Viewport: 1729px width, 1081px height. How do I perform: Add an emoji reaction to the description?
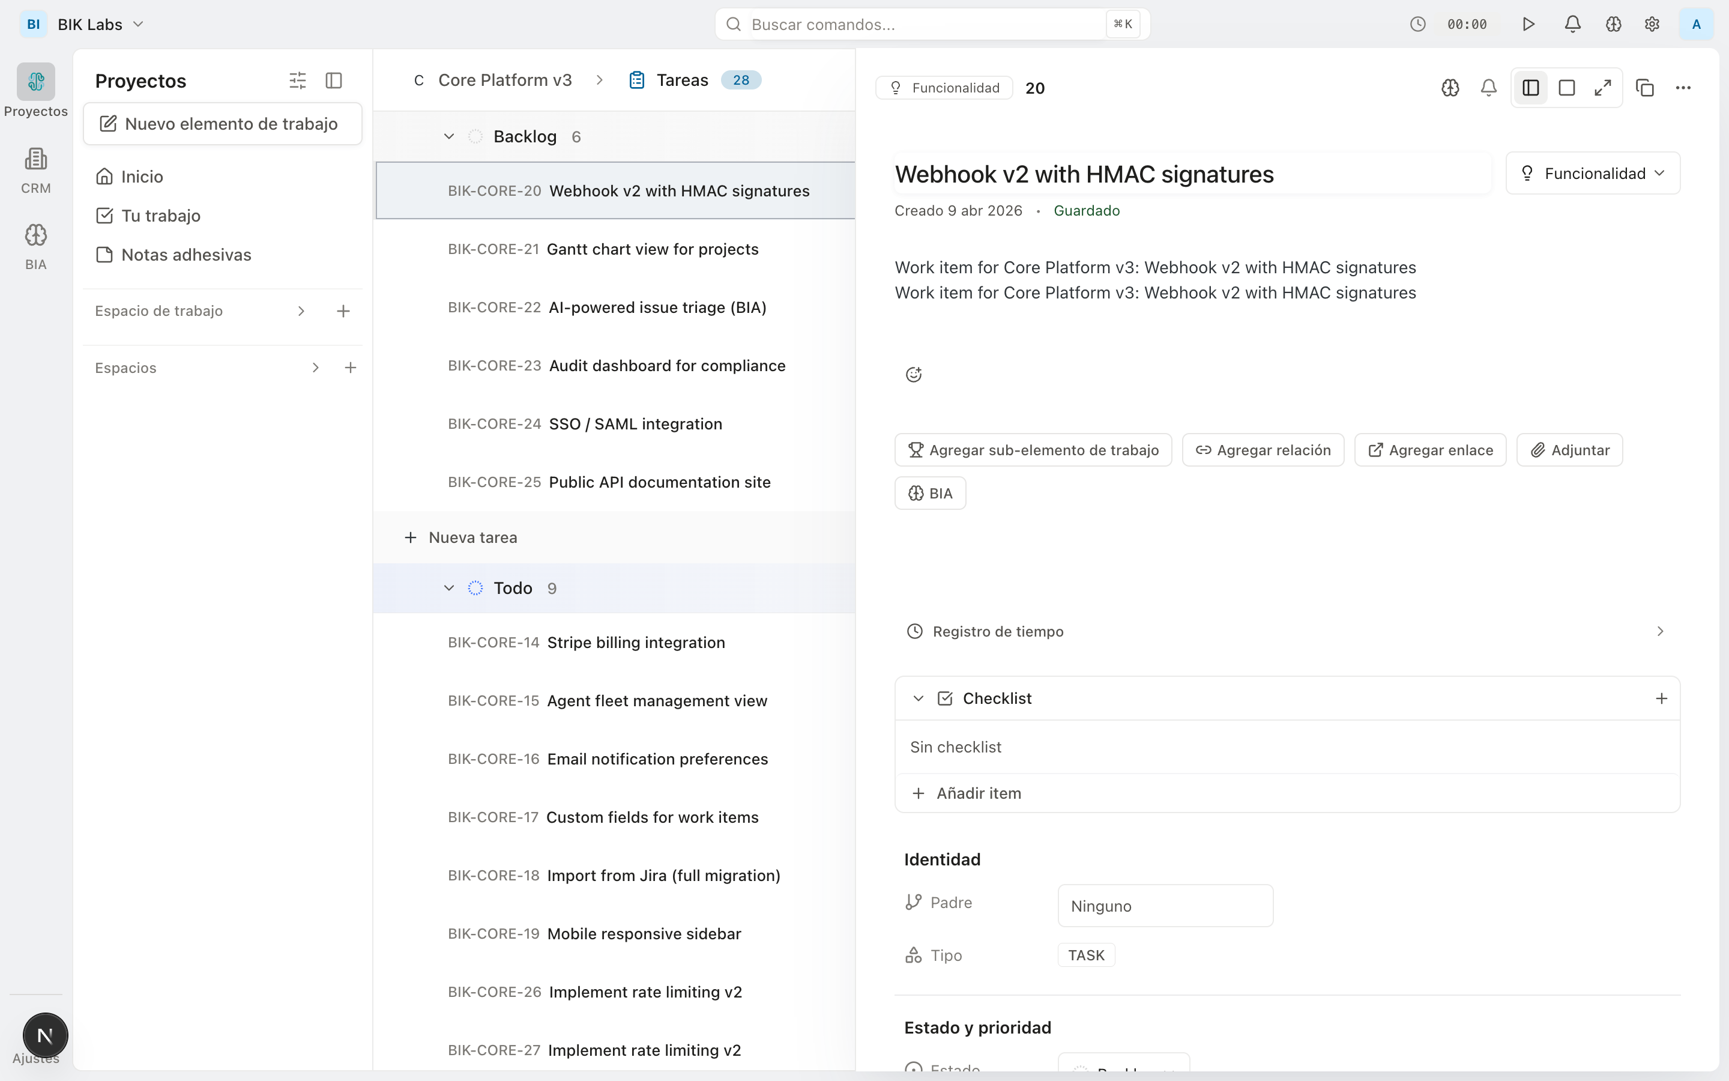click(x=914, y=374)
